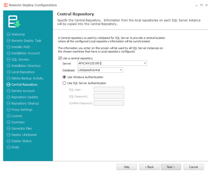Click the Cancel button
Image resolution: width=210 pixels, height=173 pixels.
tap(194, 167)
